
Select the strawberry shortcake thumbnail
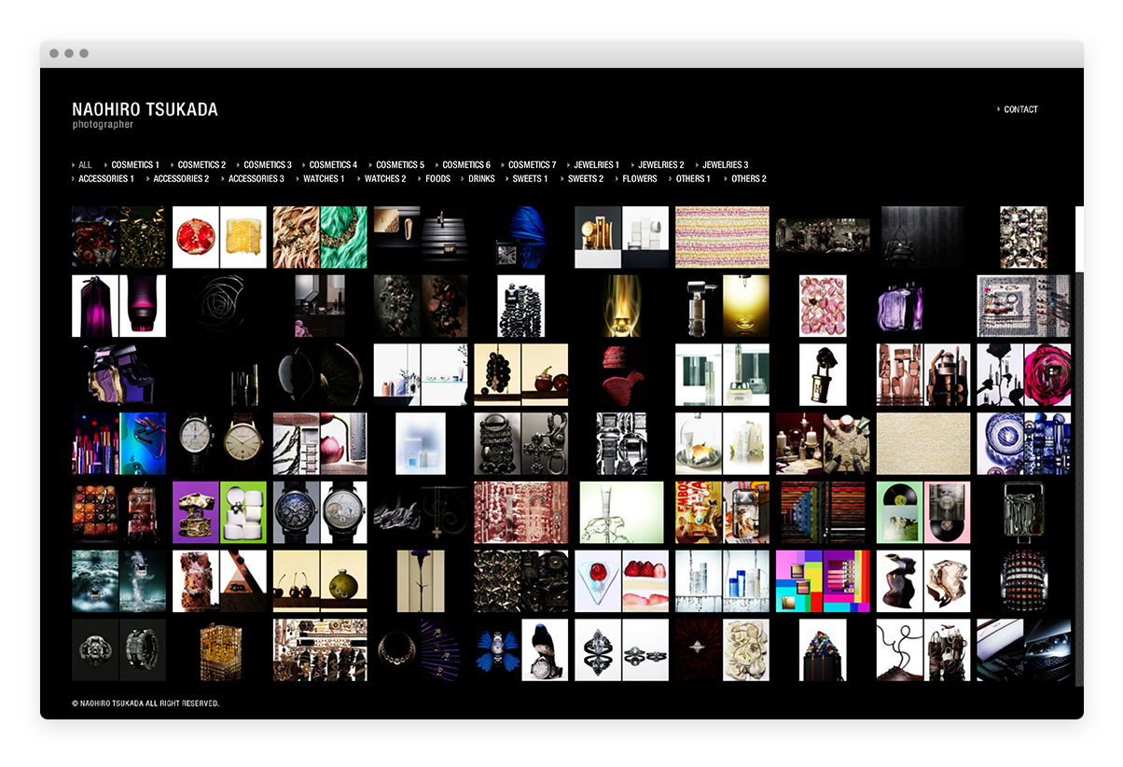coord(621,580)
